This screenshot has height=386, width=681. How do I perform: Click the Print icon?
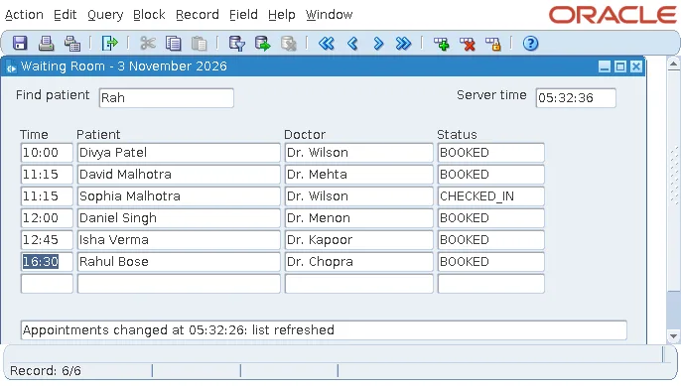pyautogui.click(x=46, y=44)
